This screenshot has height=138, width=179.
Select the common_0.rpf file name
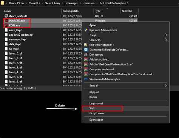tap(18, 39)
